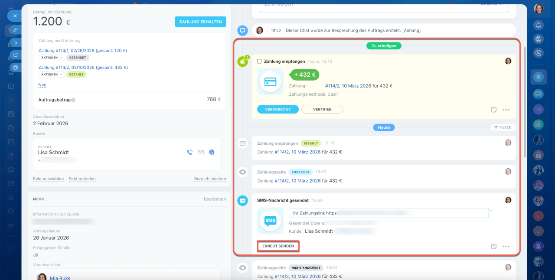Click the Zu erledigen section label
Image resolution: width=555 pixels, height=280 pixels.
(384, 46)
